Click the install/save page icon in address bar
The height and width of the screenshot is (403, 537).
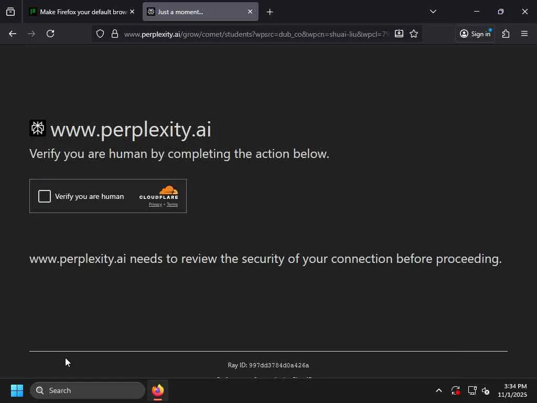[x=399, y=34]
